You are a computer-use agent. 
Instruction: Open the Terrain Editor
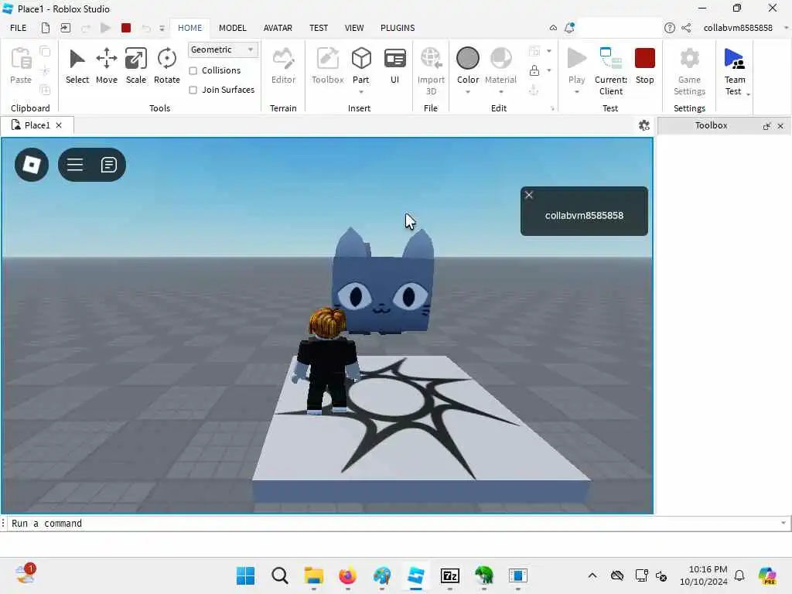pyautogui.click(x=283, y=66)
